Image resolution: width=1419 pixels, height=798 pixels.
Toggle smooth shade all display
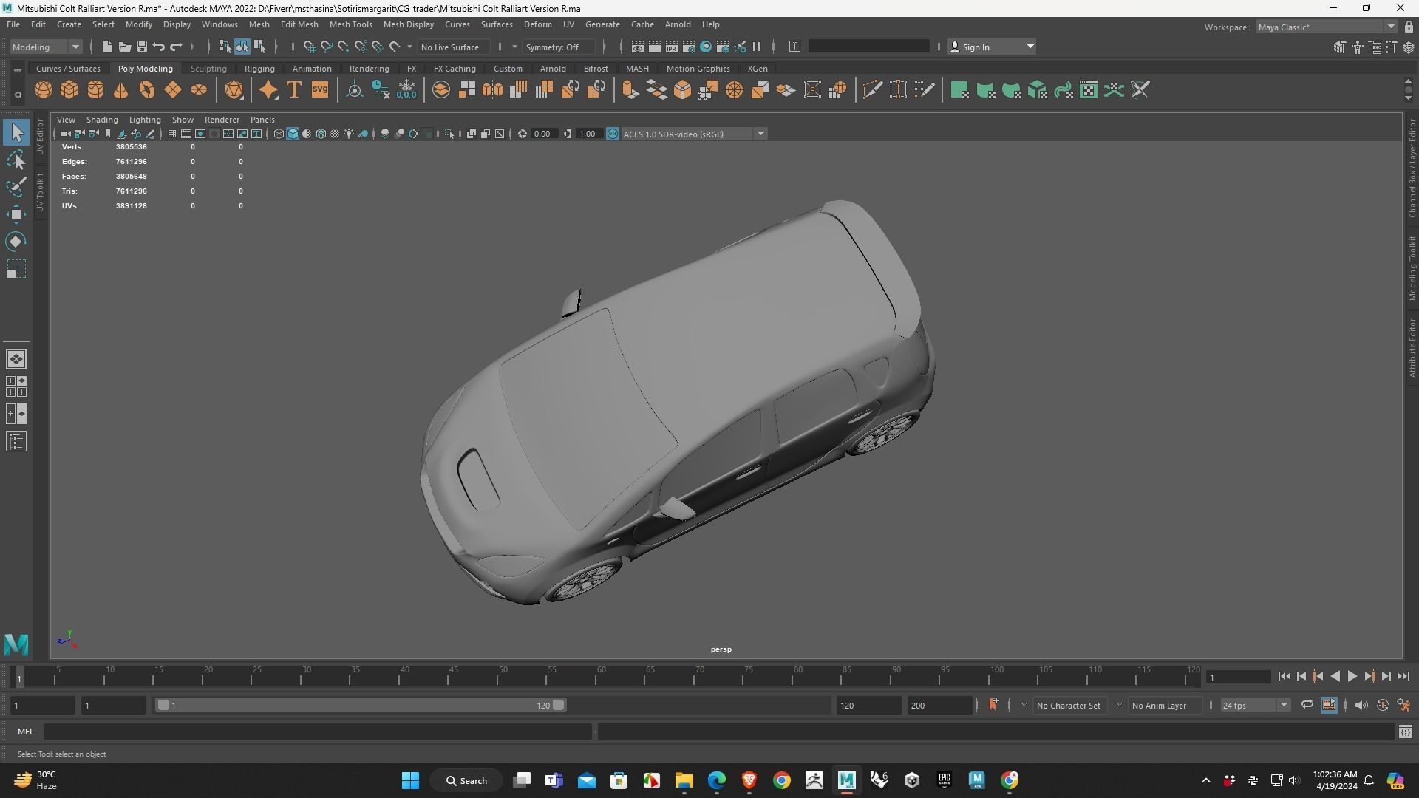293,134
